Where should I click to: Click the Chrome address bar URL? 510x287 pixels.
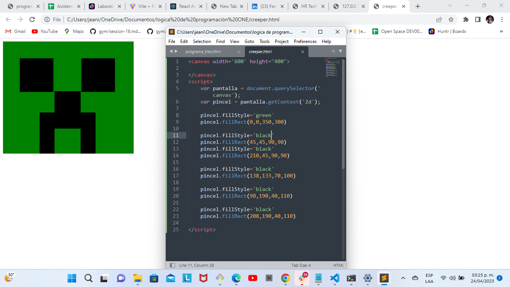(173, 19)
